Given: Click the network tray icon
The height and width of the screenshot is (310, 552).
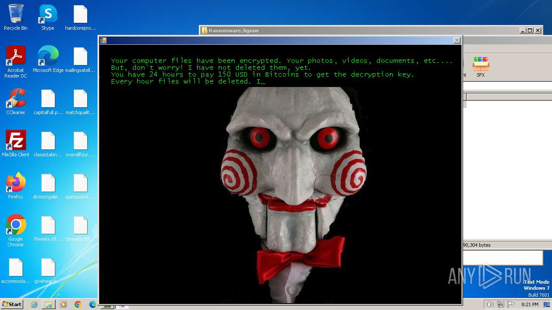Looking at the screenshot, I should [501, 304].
